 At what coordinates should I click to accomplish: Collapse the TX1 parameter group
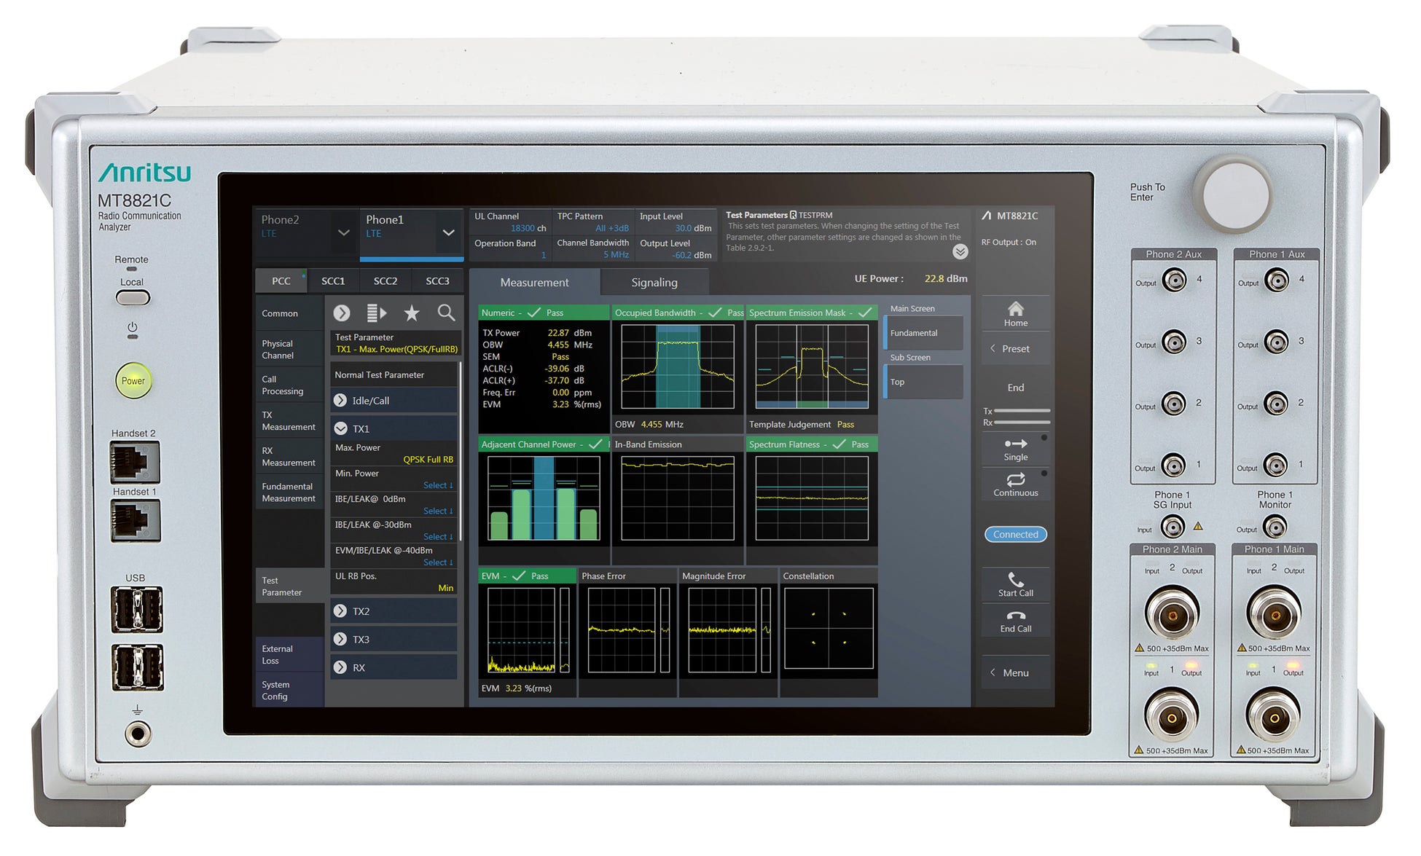pos(340,428)
